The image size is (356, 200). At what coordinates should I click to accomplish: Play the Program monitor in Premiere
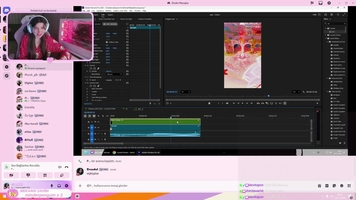pos(243,103)
